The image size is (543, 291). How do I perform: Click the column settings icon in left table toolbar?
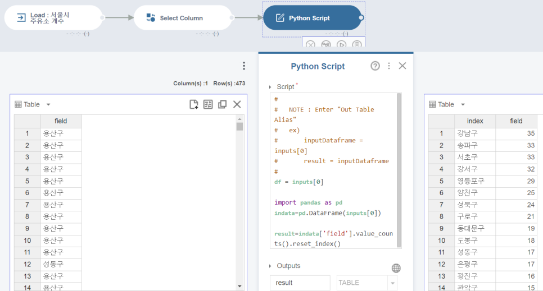click(x=208, y=104)
